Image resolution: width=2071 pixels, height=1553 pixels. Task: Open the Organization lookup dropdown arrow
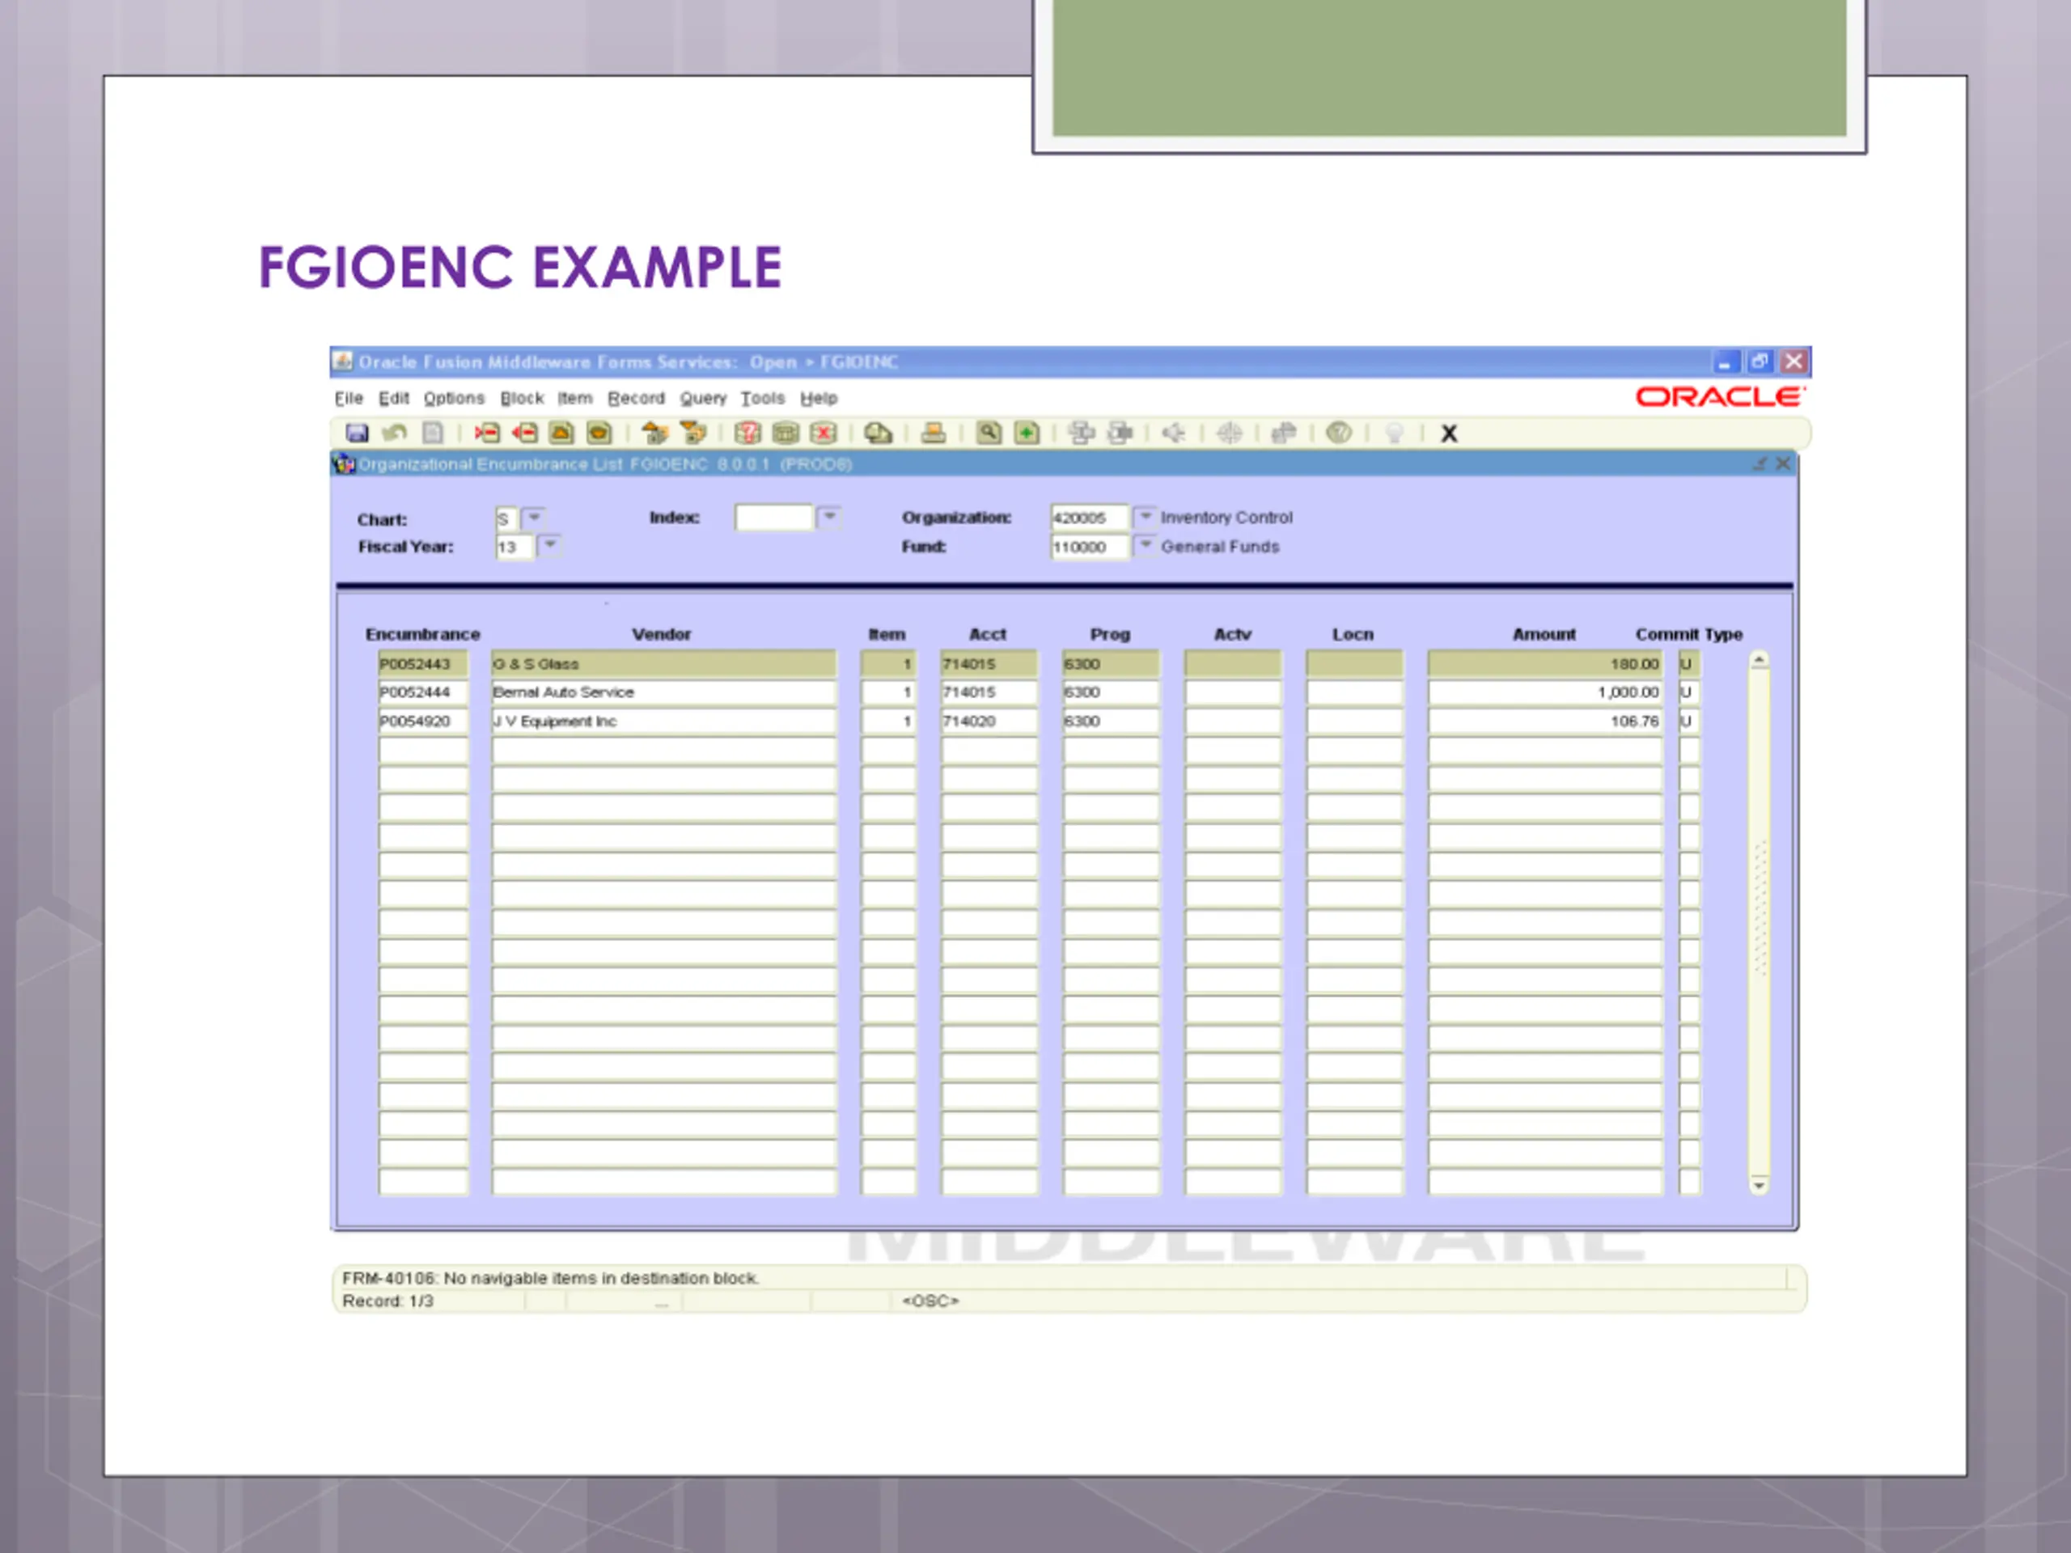[1145, 517]
